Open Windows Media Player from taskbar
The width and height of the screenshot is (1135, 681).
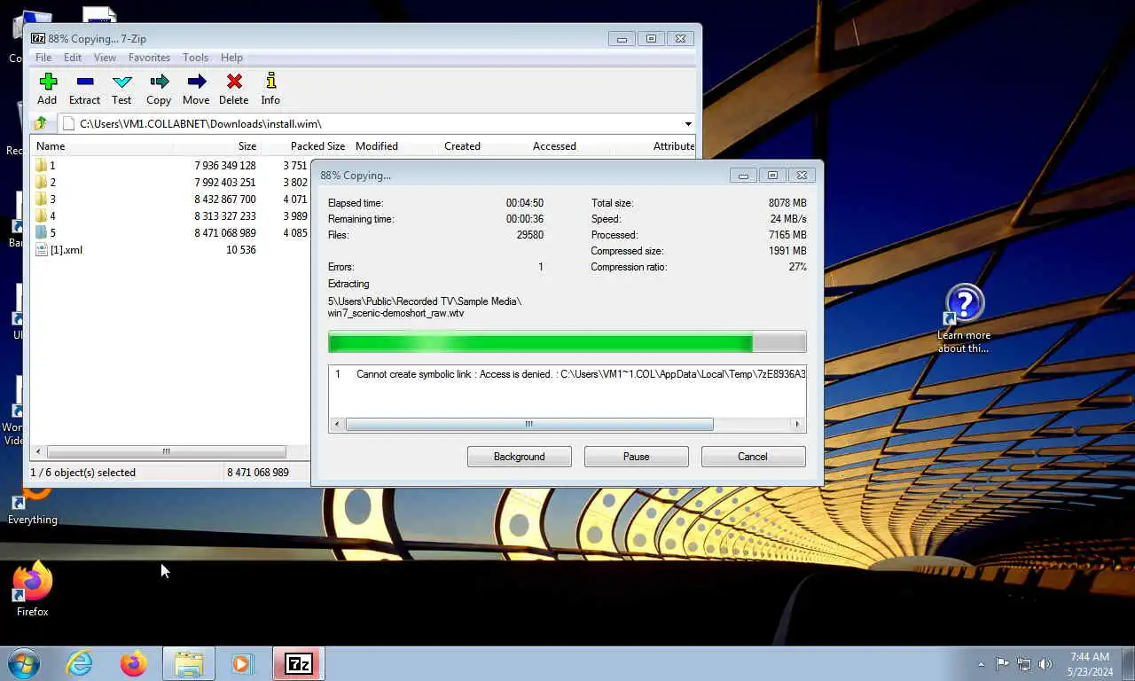tap(242, 663)
